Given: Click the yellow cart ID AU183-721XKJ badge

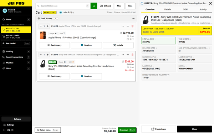Looking at the screenshot, I should tap(50, 13).
